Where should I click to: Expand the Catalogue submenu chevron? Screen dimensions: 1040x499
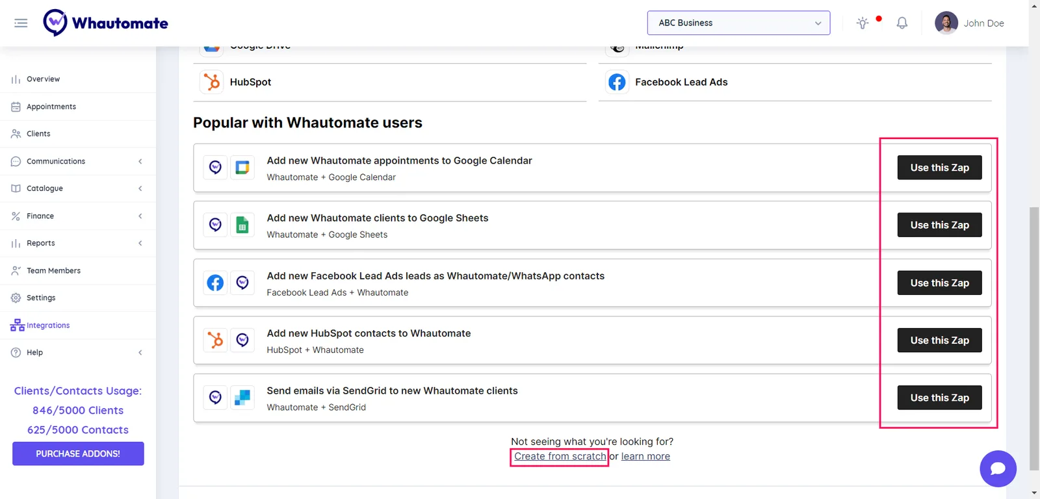[x=140, y=188]
